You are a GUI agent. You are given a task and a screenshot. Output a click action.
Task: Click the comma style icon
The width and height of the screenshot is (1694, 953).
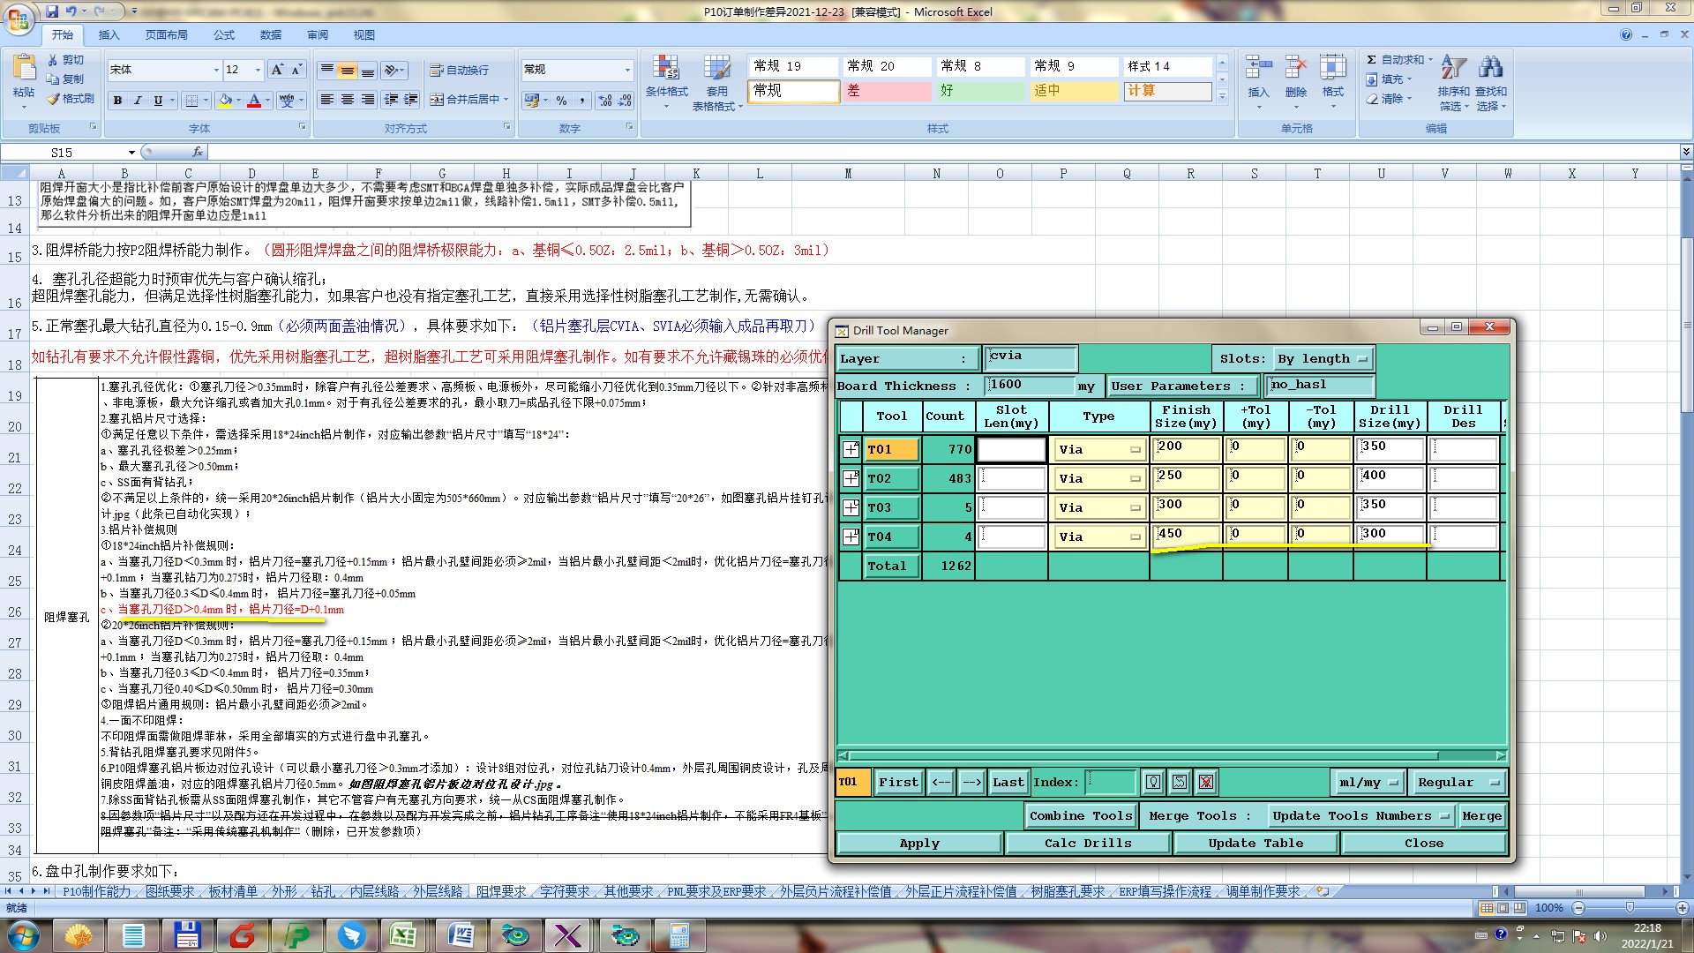(x=582, y=101)
